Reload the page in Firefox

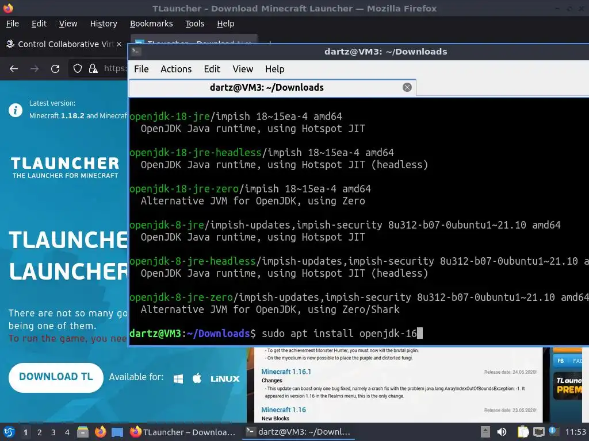[55, 69]
